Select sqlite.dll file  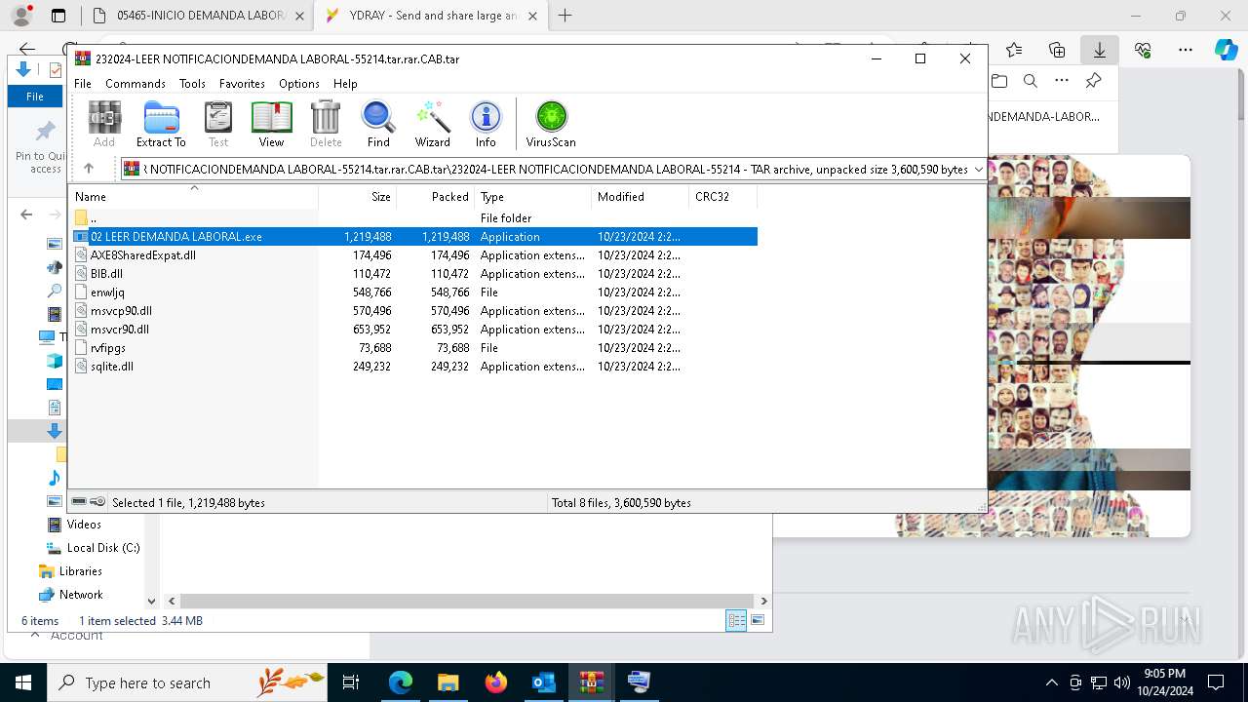point(413,366)
